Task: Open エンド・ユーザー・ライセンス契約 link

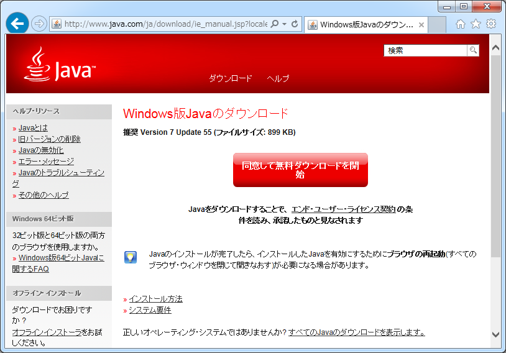Action: 343,209
